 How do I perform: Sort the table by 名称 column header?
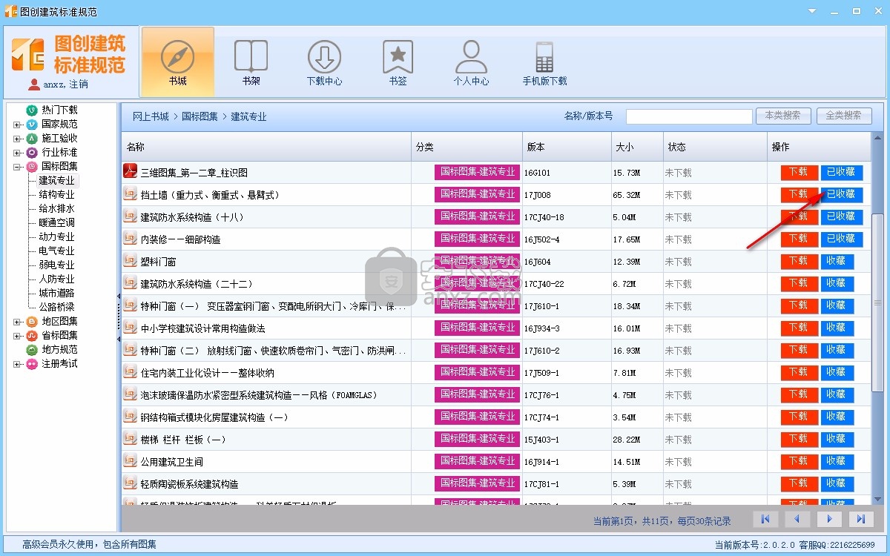click(x=266, y=147)
